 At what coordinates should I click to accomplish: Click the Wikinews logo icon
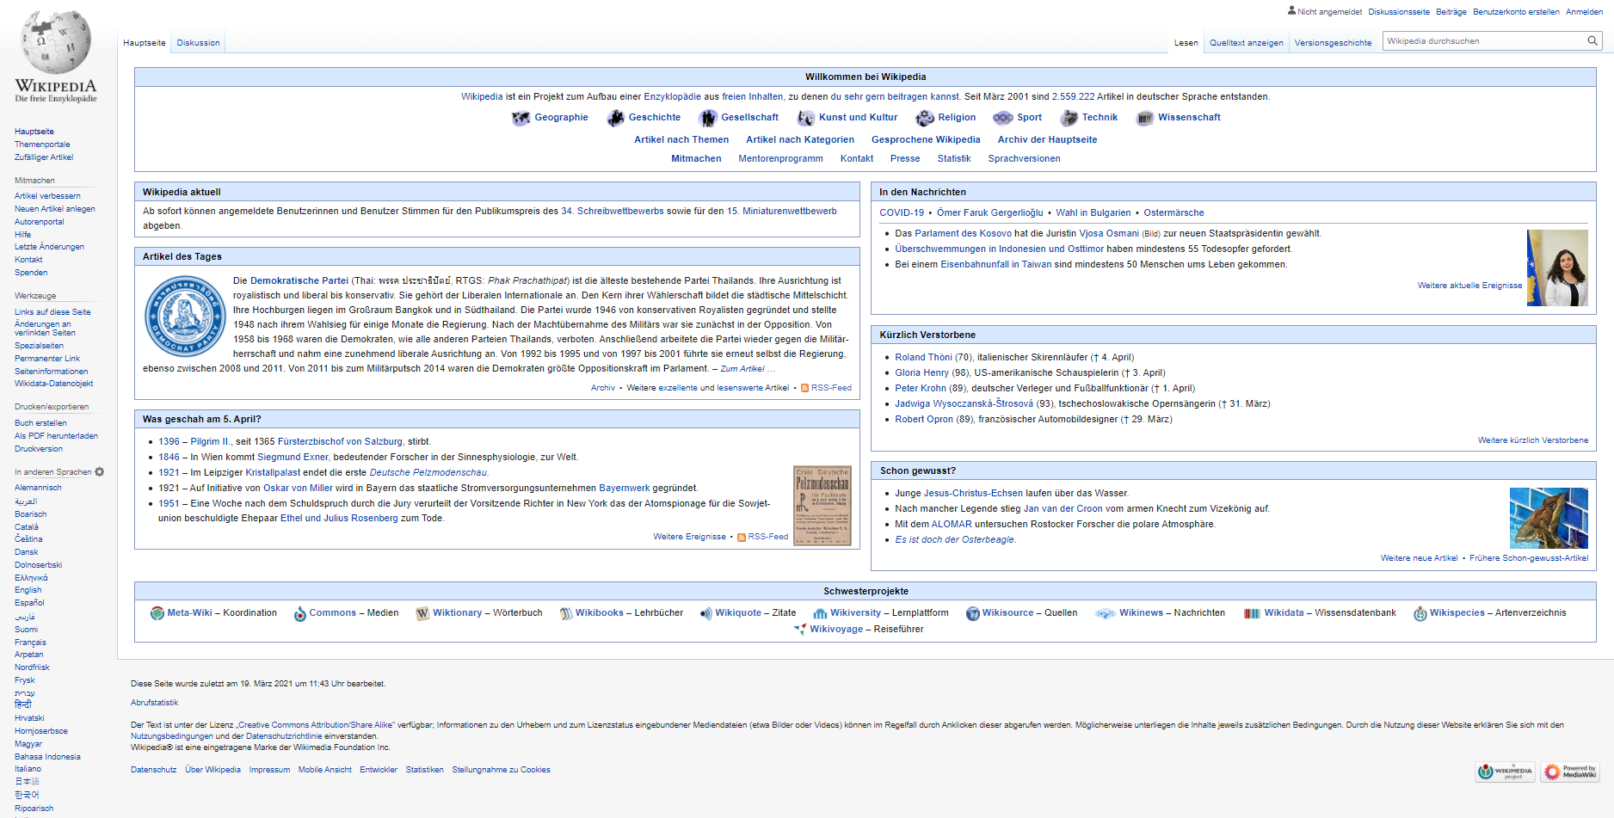coord(1106,613)
